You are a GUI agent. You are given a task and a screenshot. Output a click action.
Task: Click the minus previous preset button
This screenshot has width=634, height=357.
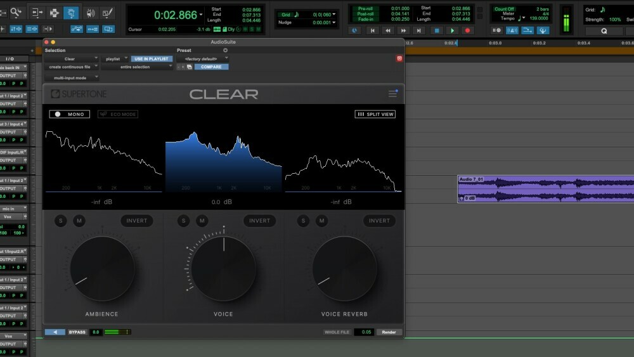(x=178, y=67)
